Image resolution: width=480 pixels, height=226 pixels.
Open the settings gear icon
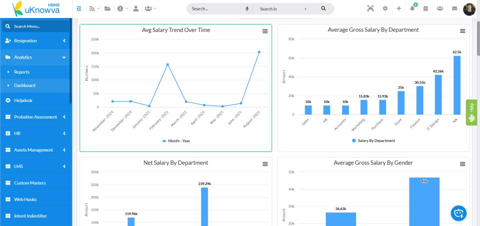(385, 8)
